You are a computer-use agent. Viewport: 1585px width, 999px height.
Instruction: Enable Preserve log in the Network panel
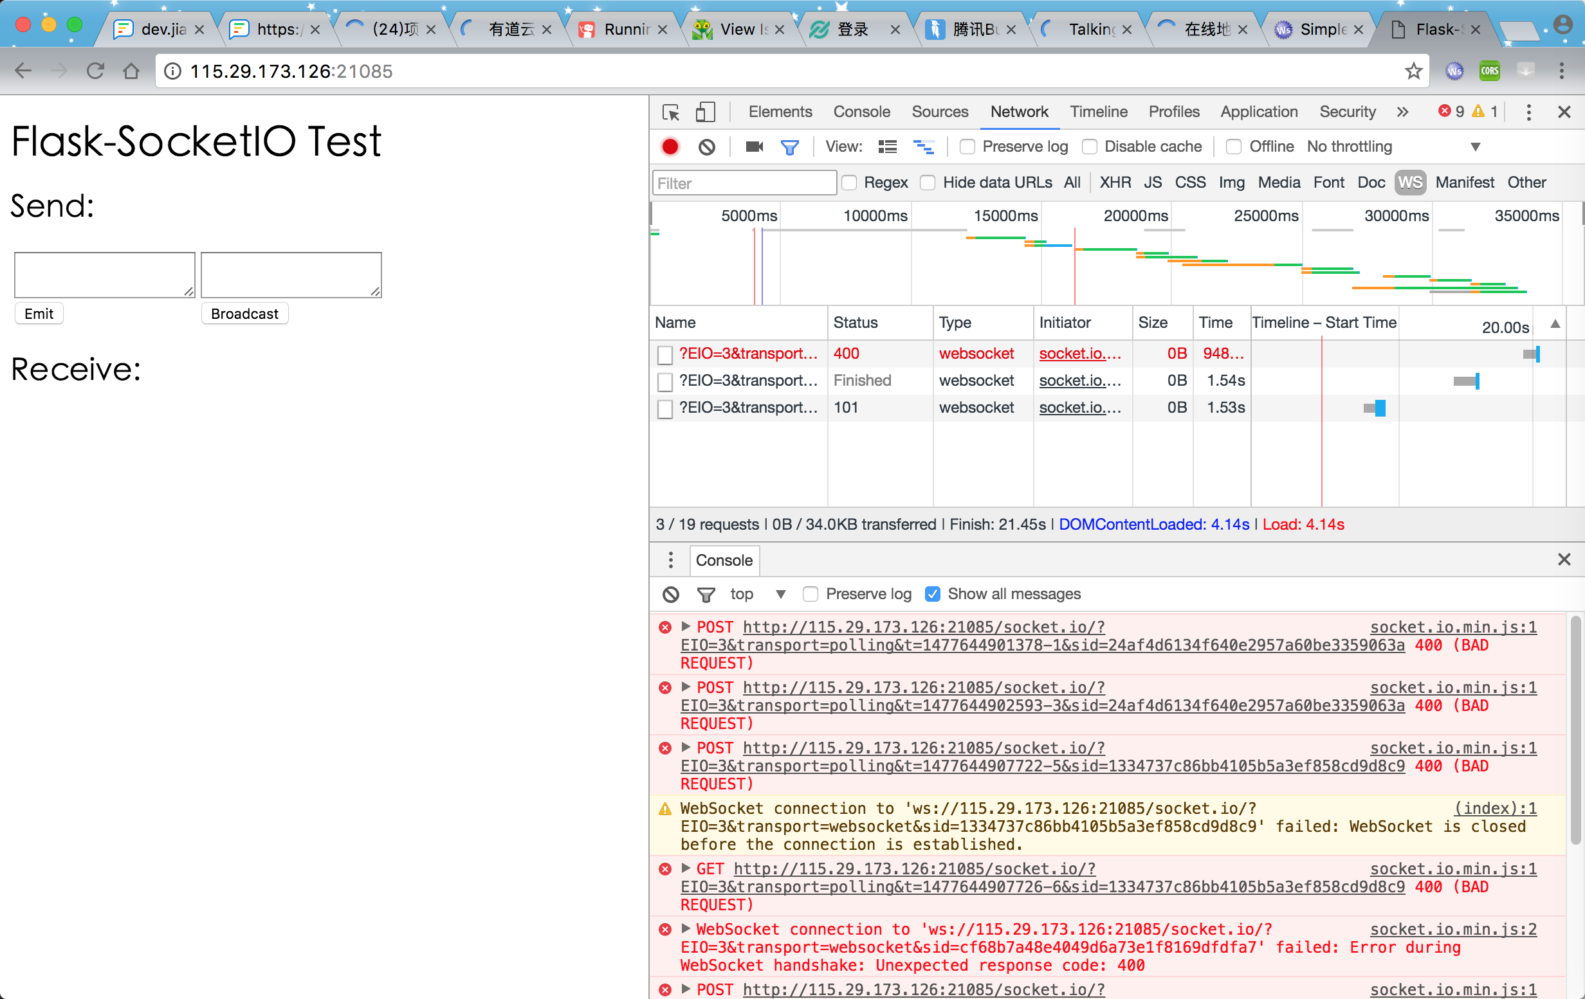click(x=967, y=146)
